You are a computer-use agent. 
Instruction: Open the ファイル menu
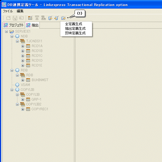[8, 11]
